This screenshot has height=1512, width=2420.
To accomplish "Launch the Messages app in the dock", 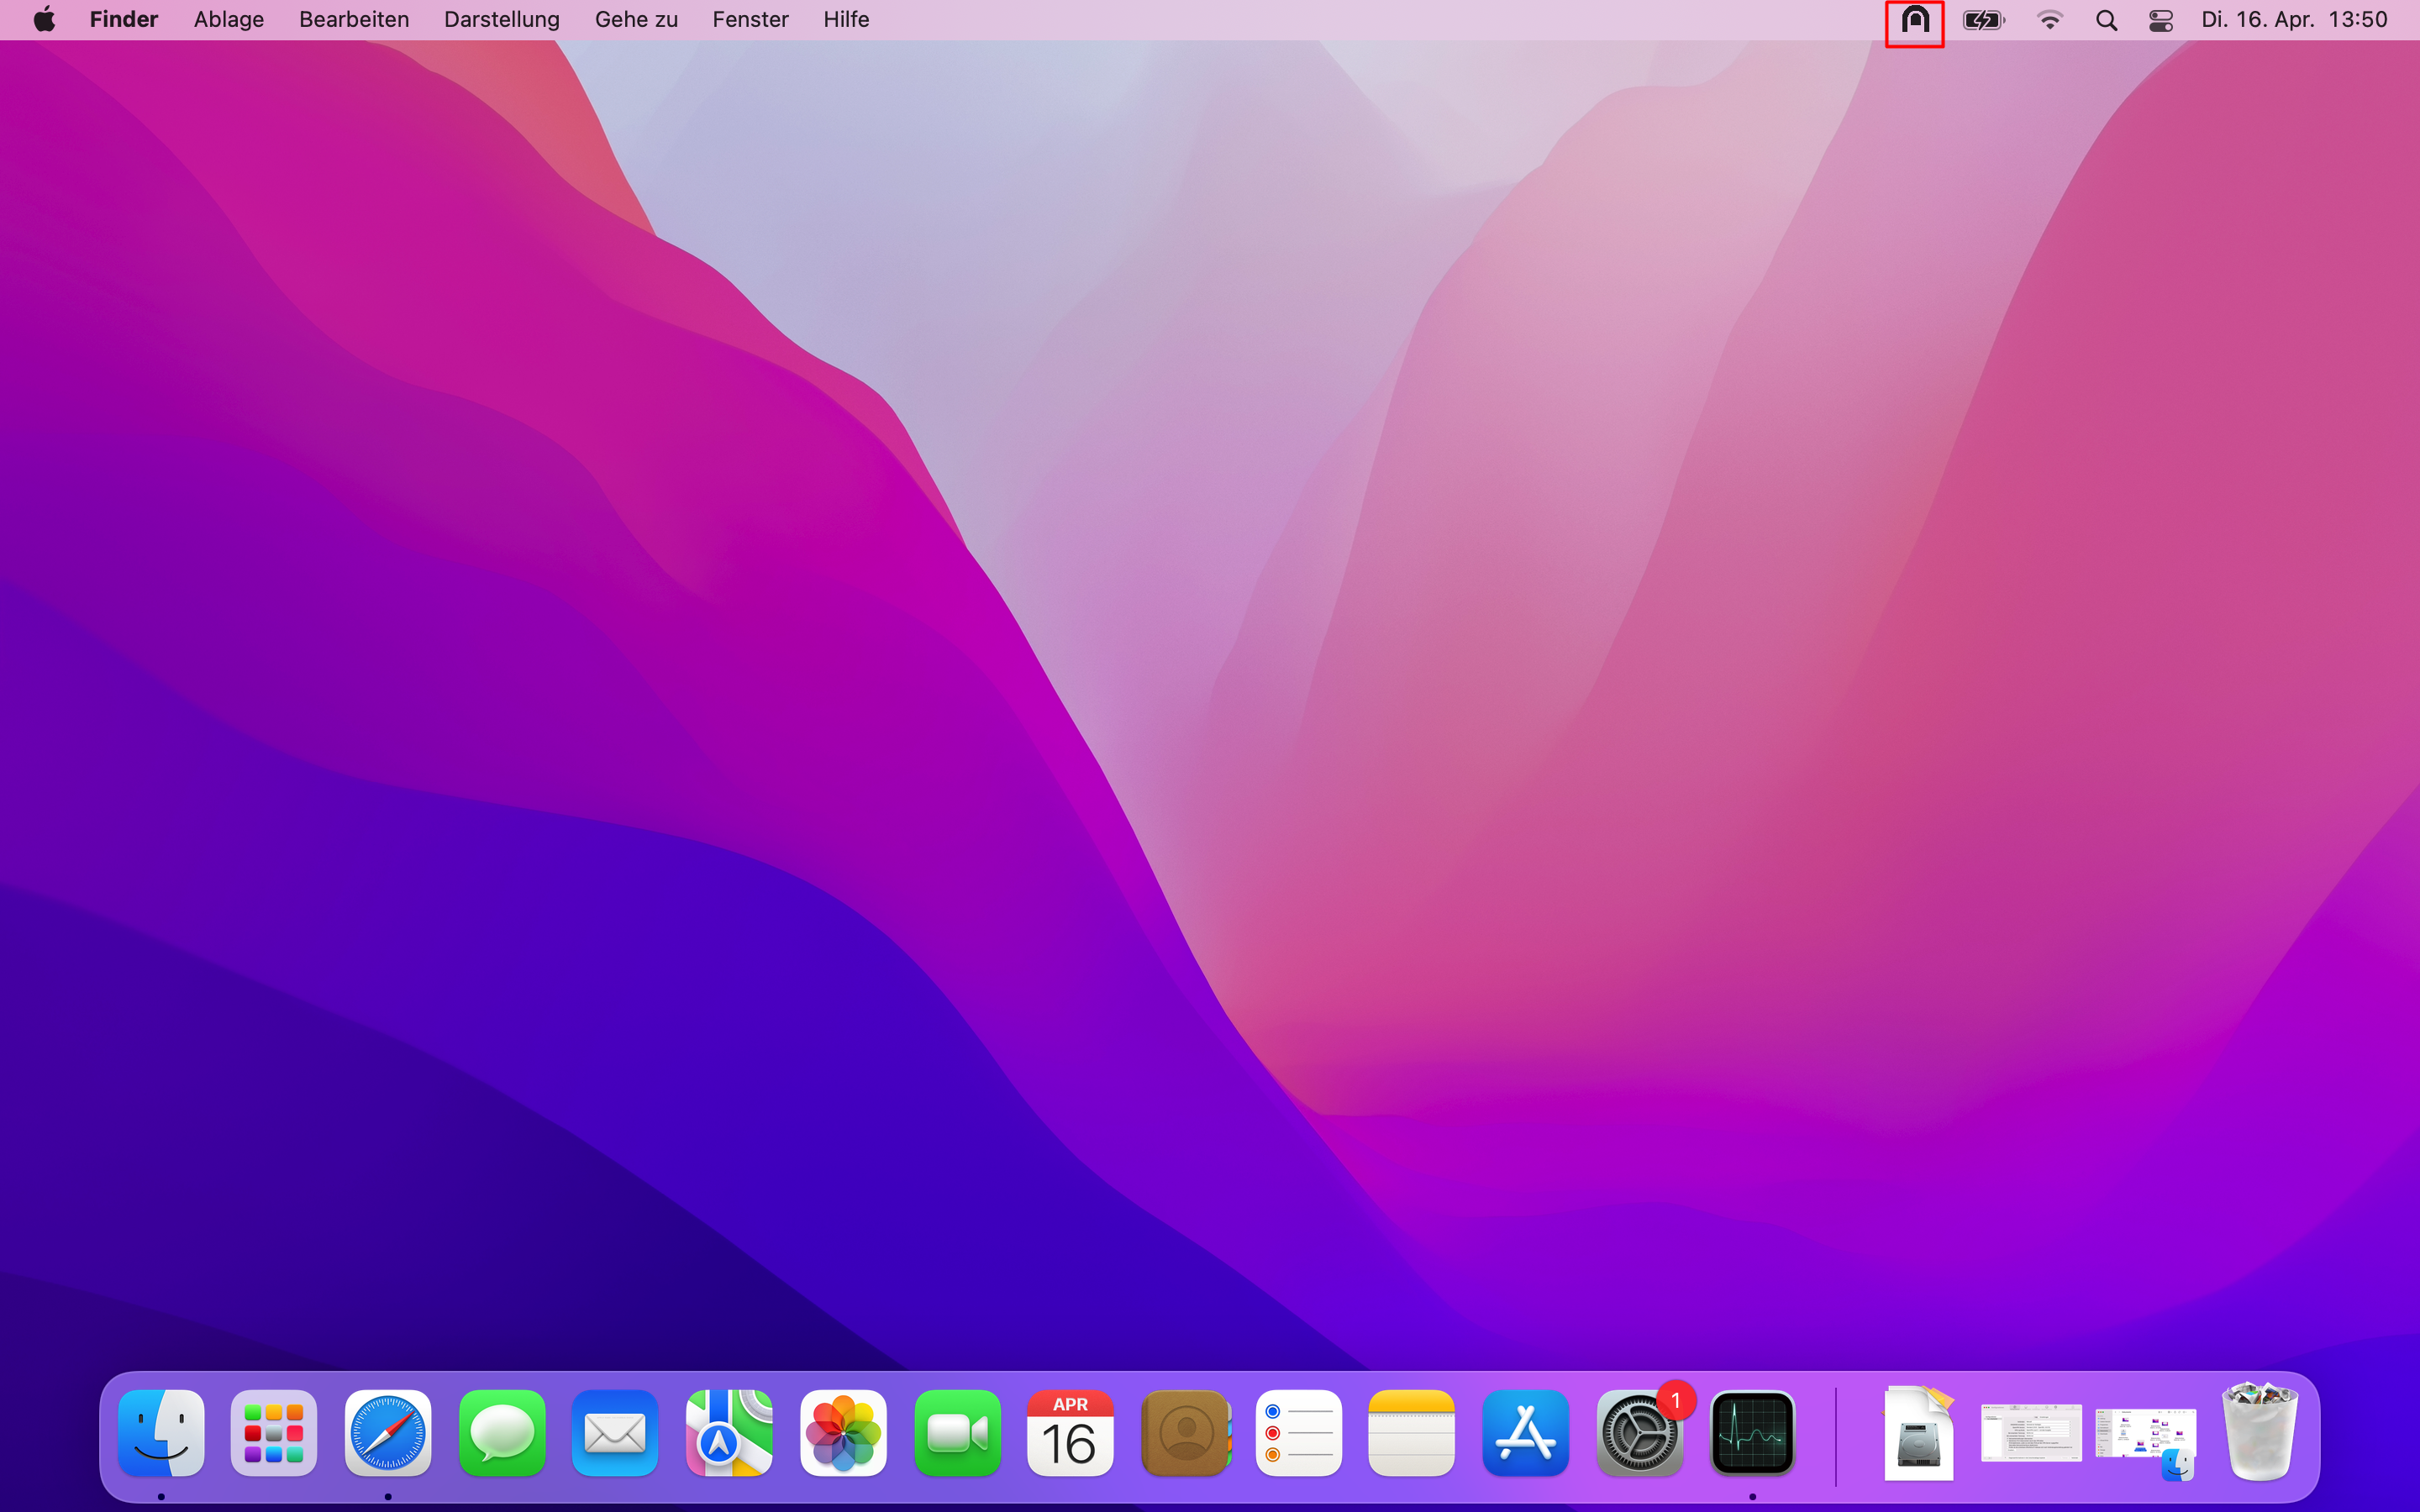I will 502,1433.
